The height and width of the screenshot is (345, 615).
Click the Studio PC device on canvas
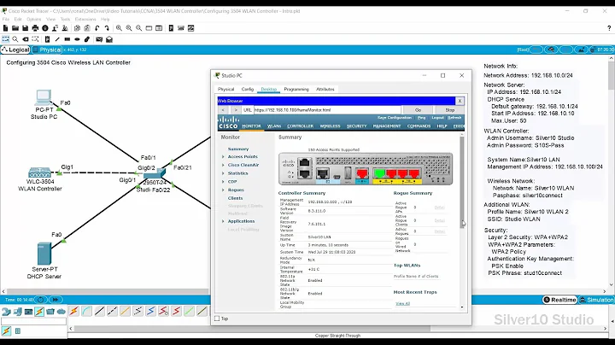[44, 98]
